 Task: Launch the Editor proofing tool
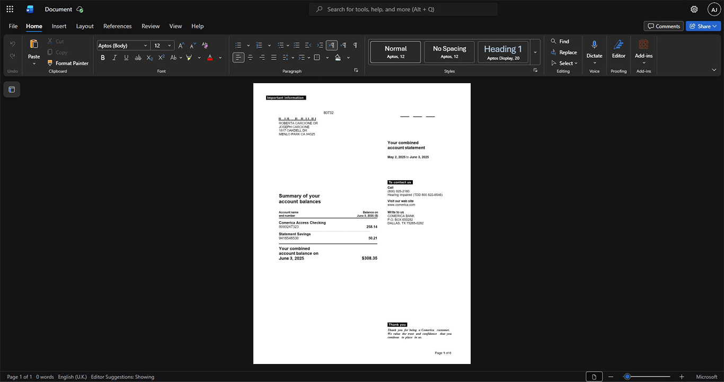pos(619,46)
